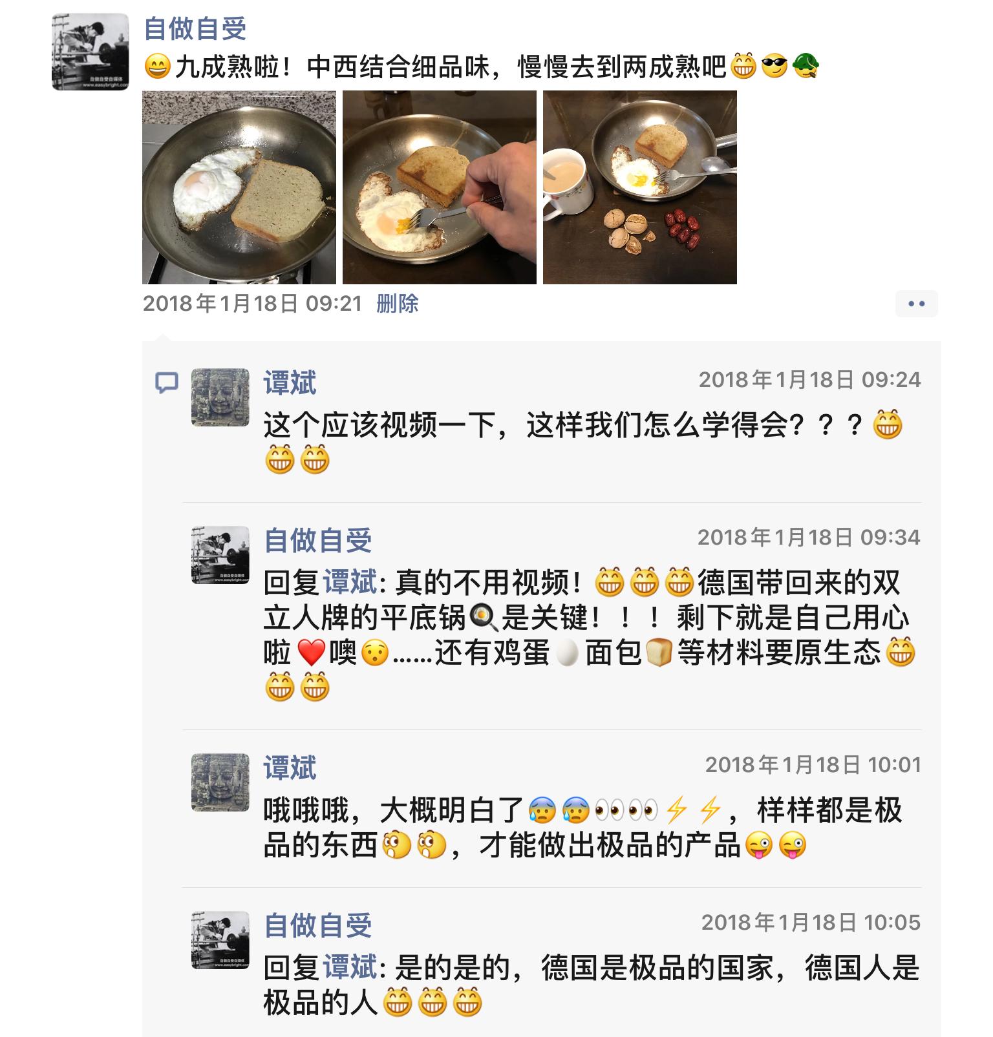Open the post author's avatar at top
This screenshot has width=993, height=1037.
pos(91,51)
